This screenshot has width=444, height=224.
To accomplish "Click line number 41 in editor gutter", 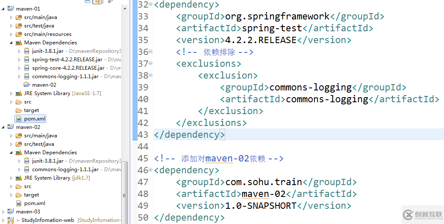I will (143, 111).
